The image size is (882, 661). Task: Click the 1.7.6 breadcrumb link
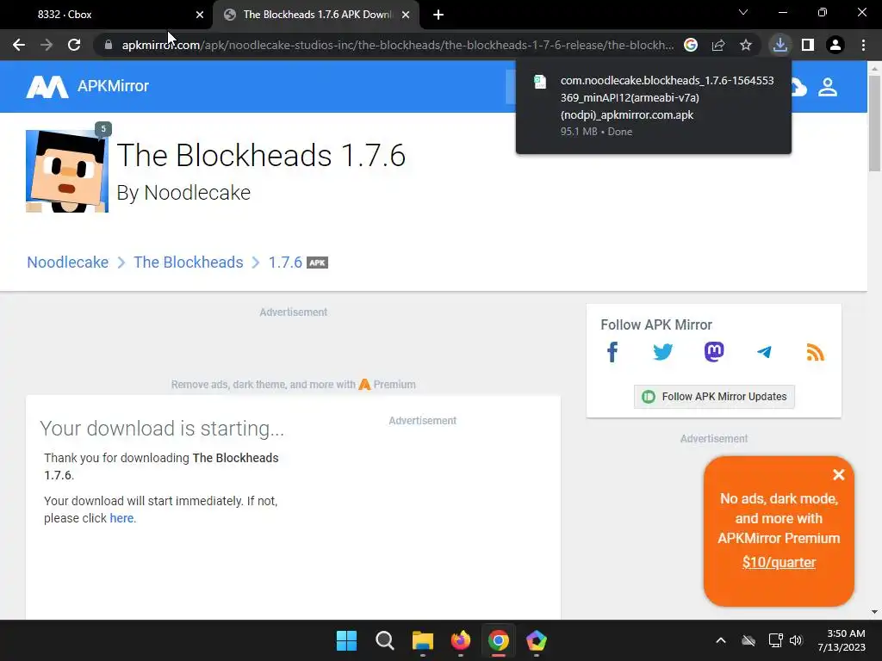[285, 263]
